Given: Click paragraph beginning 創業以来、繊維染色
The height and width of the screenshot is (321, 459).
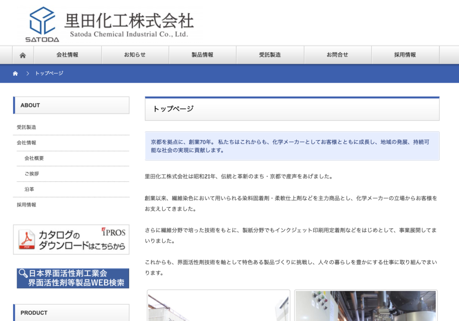Looking at the screenshot, I should [x=291, y=204].
